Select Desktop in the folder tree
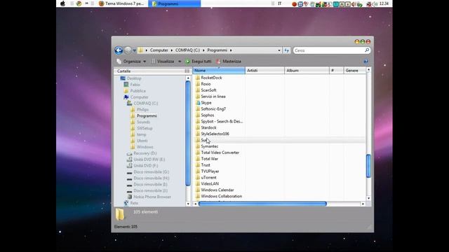Viewport: 449px width, 252px height. pyautogui.click(x=134, y=78)
